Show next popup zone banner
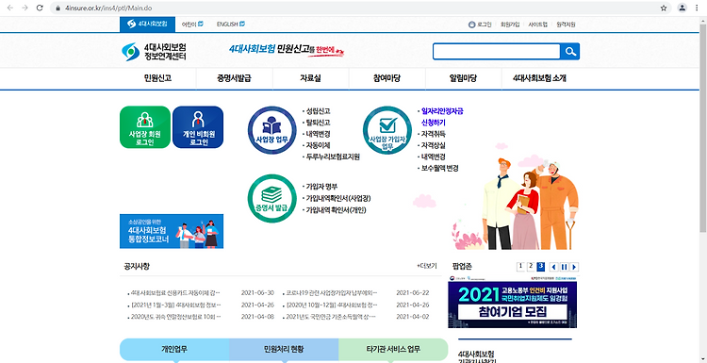This screenshot has height=363, width=707. pyautogui.click(x=574, y=267)
